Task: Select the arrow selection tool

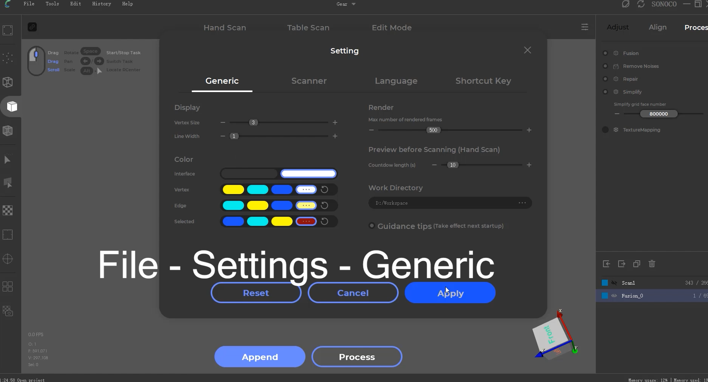Action: click(x=8, y=159)
